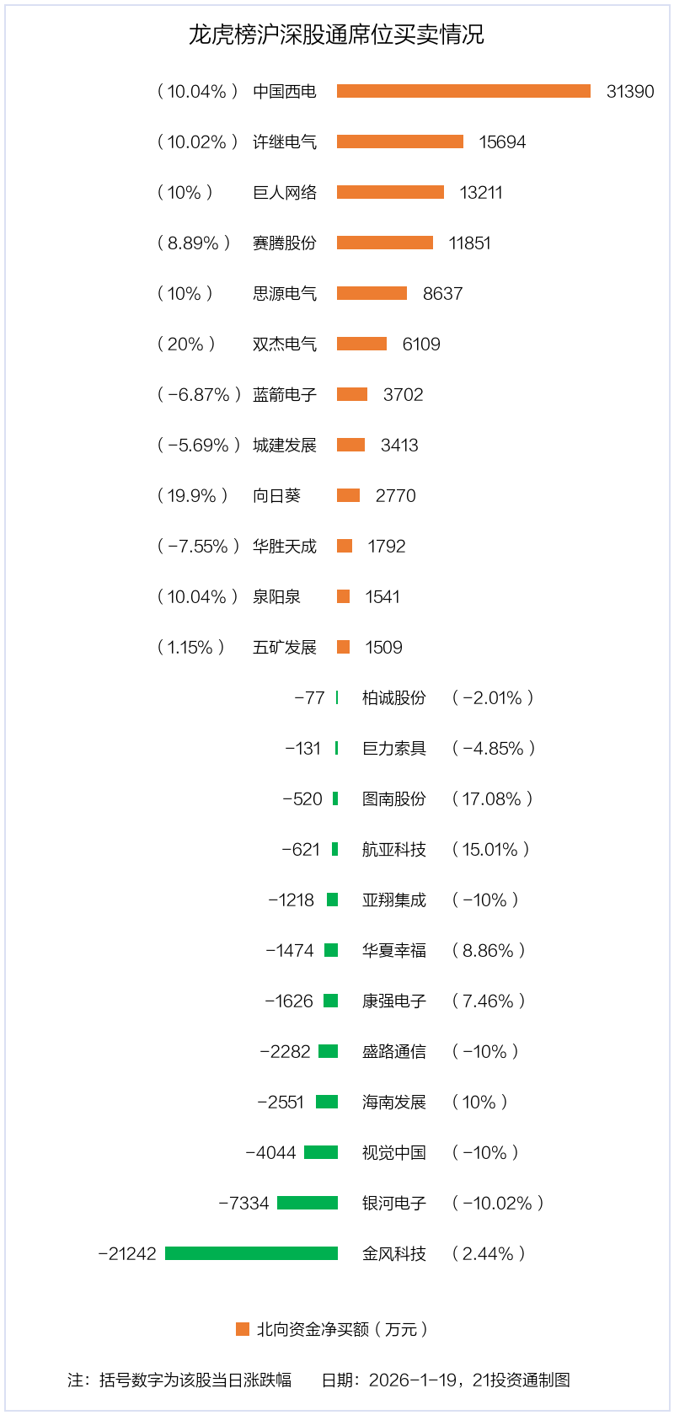This screenshot has width=674, height=1415.
Task: Click the footnote about 括号数字为该股当日涨跌幅
Action: pyautogui.click(x=179, y=1380)
